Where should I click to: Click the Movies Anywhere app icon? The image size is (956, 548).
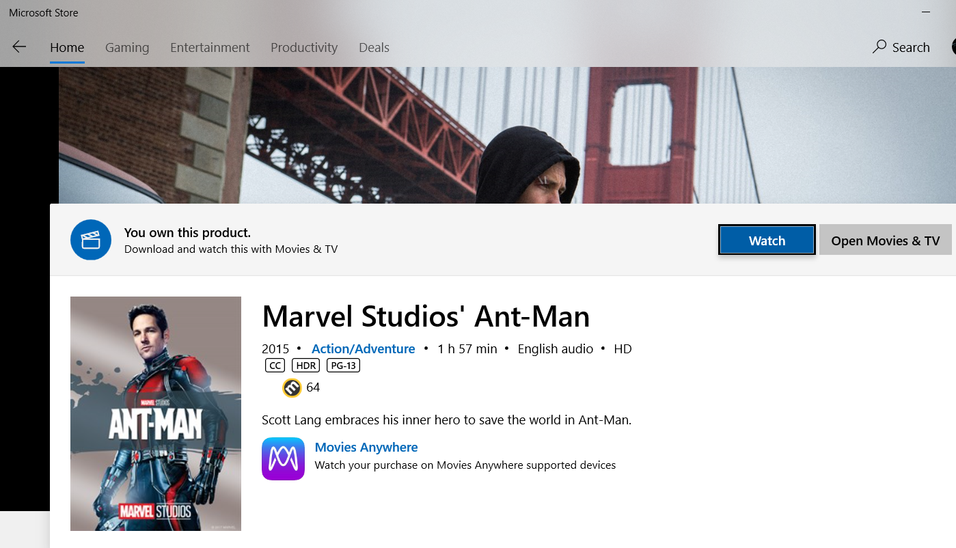[283, 458]
